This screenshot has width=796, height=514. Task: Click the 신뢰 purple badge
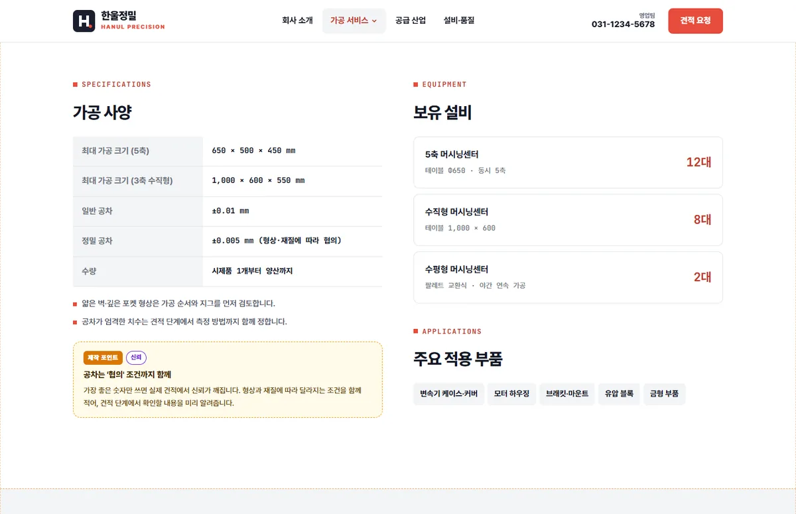click(x=136, y=357)
